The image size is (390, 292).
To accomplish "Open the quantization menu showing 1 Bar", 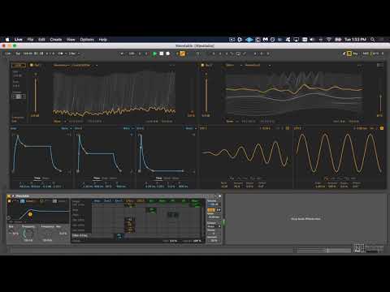I will [73, 54].
